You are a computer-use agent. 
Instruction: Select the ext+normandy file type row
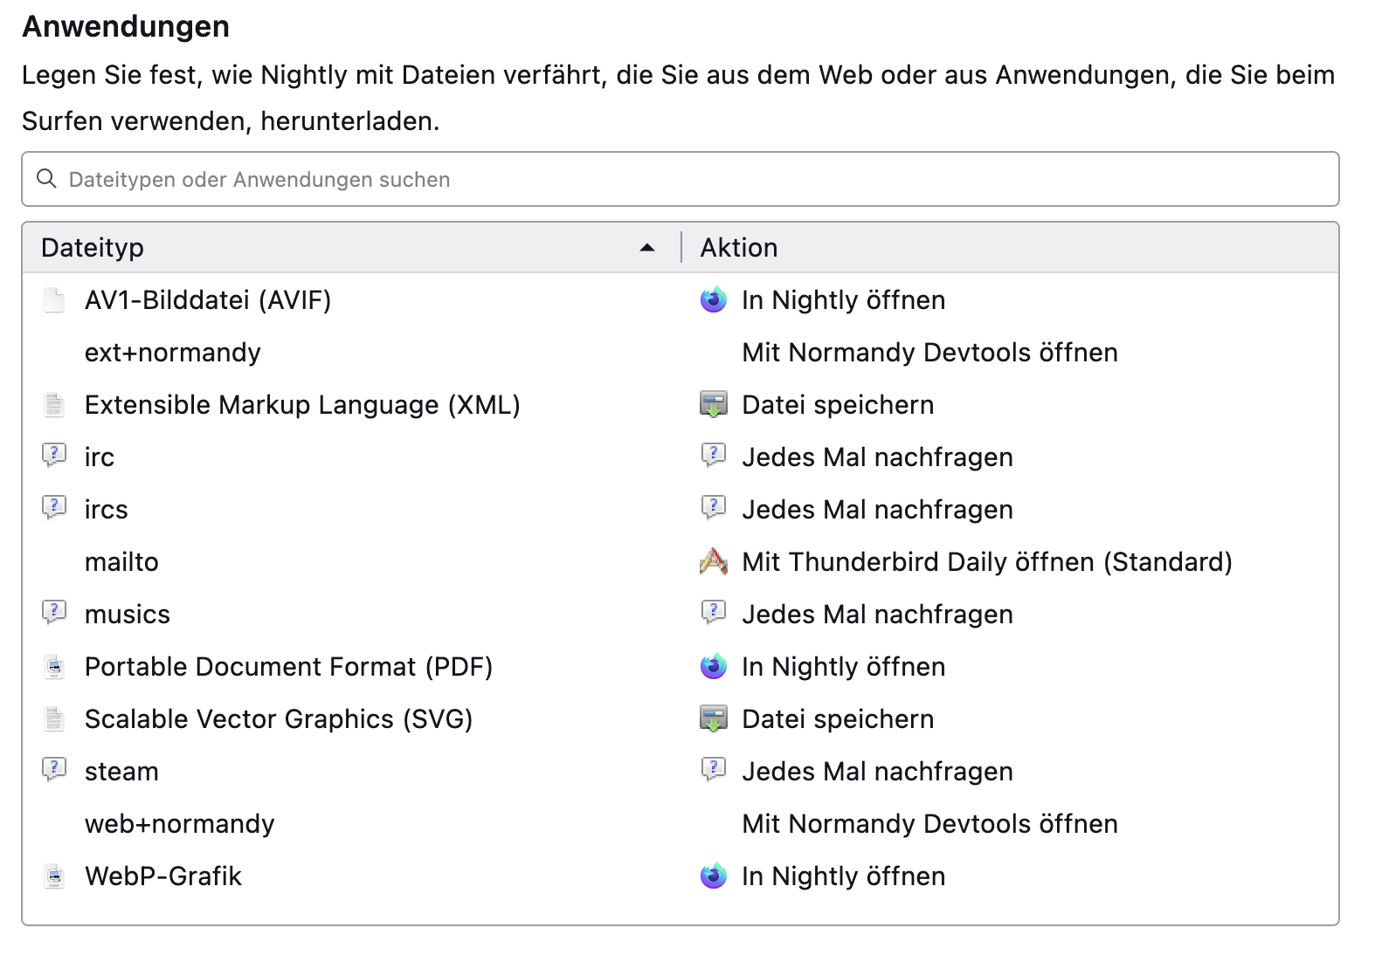click(173, 353)
